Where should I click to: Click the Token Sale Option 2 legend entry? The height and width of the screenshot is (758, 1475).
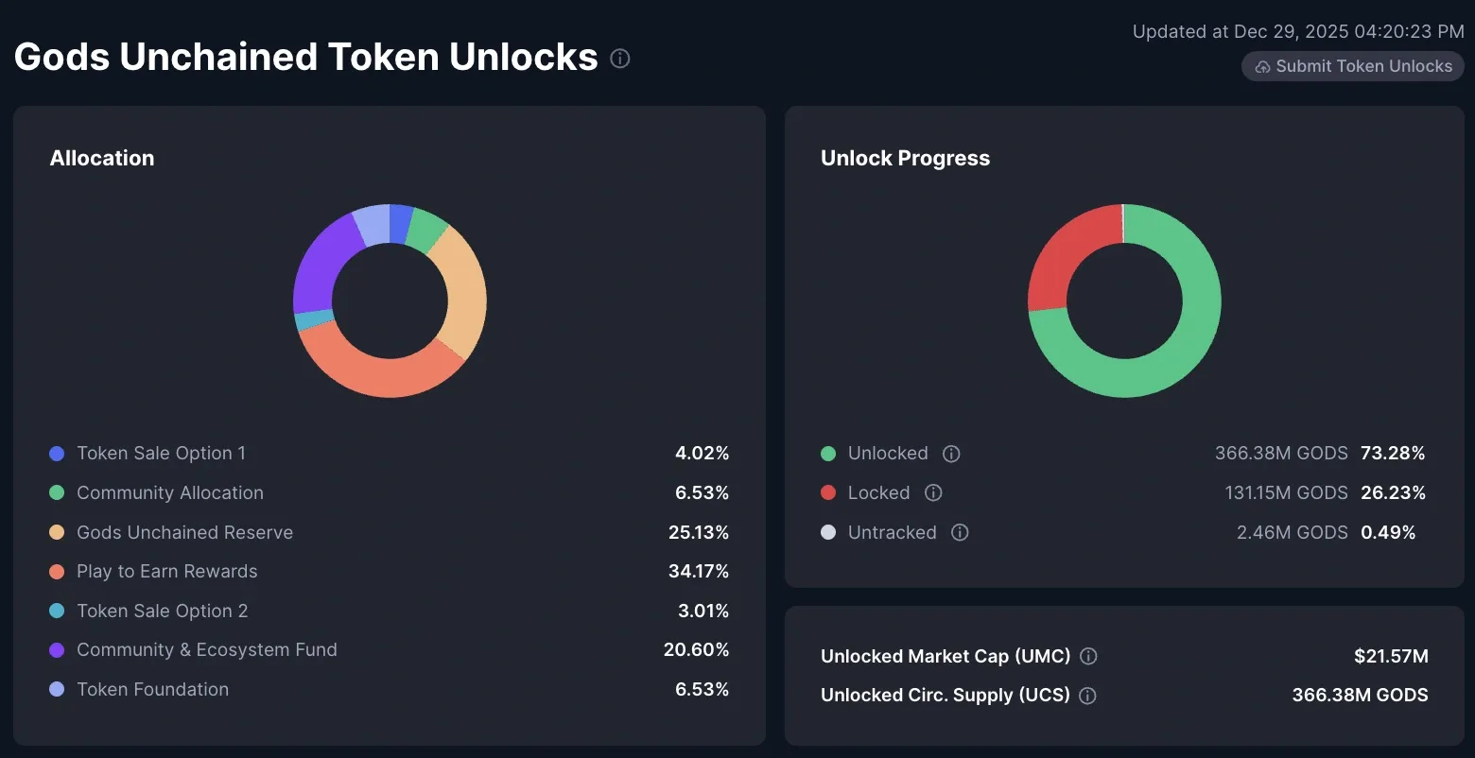162,611
